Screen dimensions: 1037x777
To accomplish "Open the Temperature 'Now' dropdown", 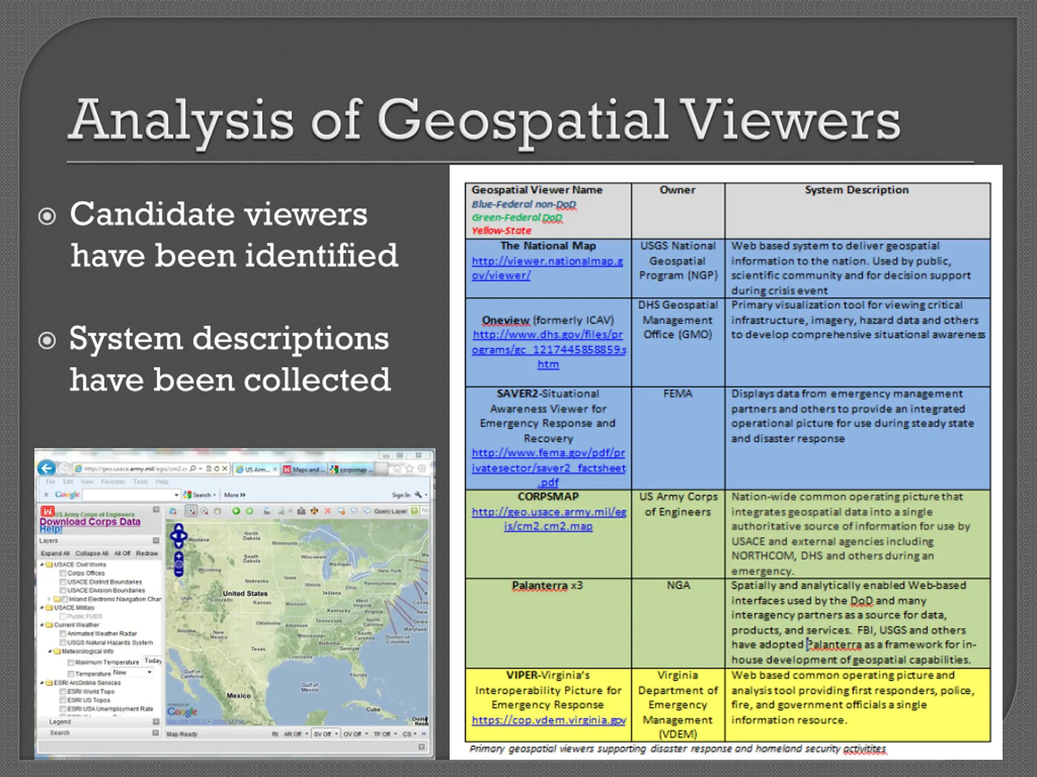I will point(133,672).
